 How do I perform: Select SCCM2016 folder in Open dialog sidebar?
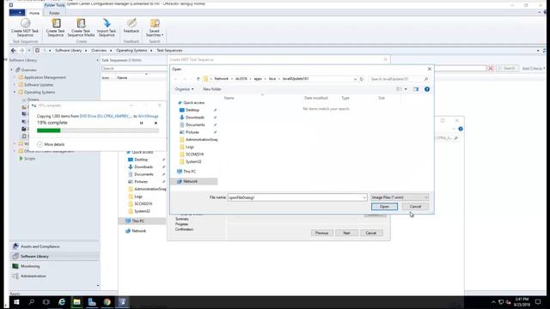[x=194, y=154]
